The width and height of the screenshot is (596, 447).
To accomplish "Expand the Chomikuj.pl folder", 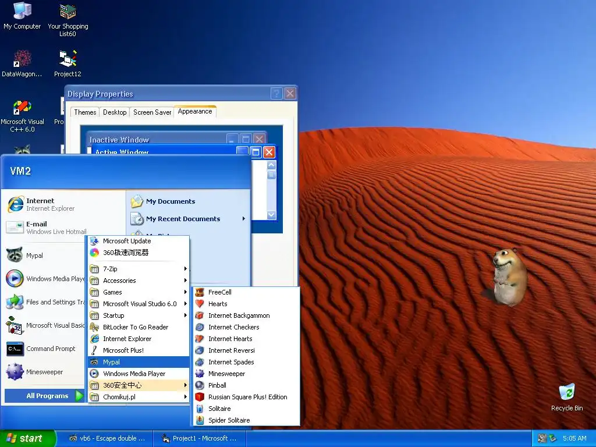I will (x=139, y=397).
